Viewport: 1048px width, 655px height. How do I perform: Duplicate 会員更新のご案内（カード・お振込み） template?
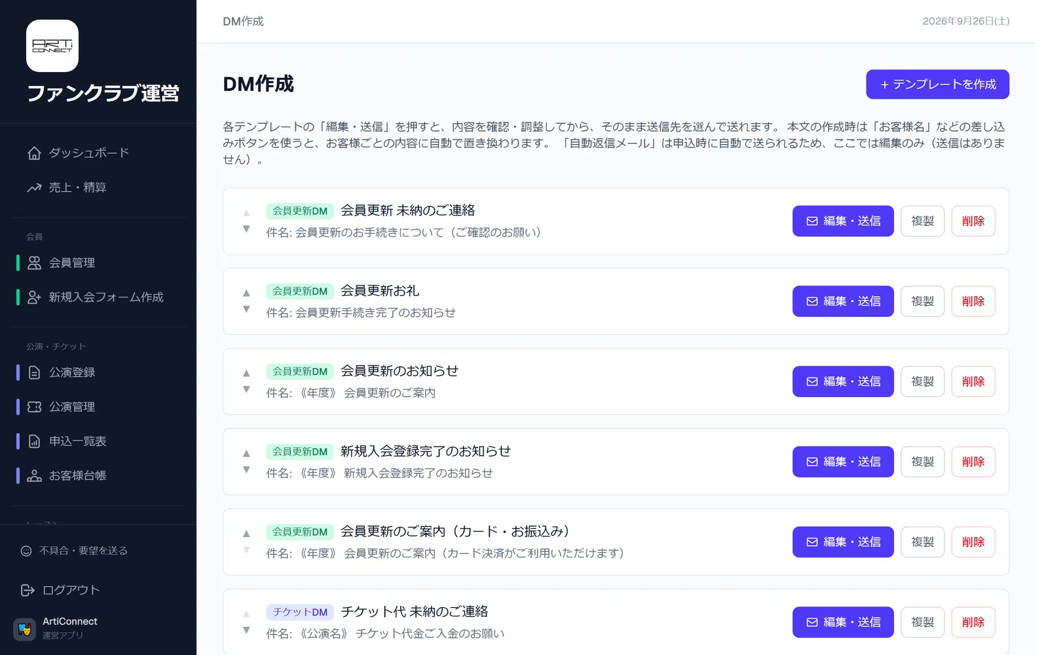922,542
